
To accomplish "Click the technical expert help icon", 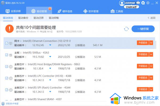I will 3,104.
